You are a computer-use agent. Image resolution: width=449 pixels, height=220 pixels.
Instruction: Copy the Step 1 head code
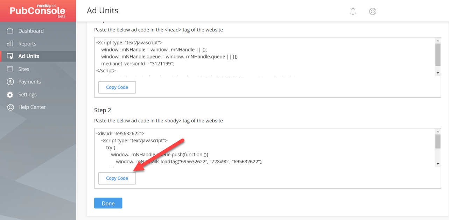pyautogui.click(x=117, y=87)
